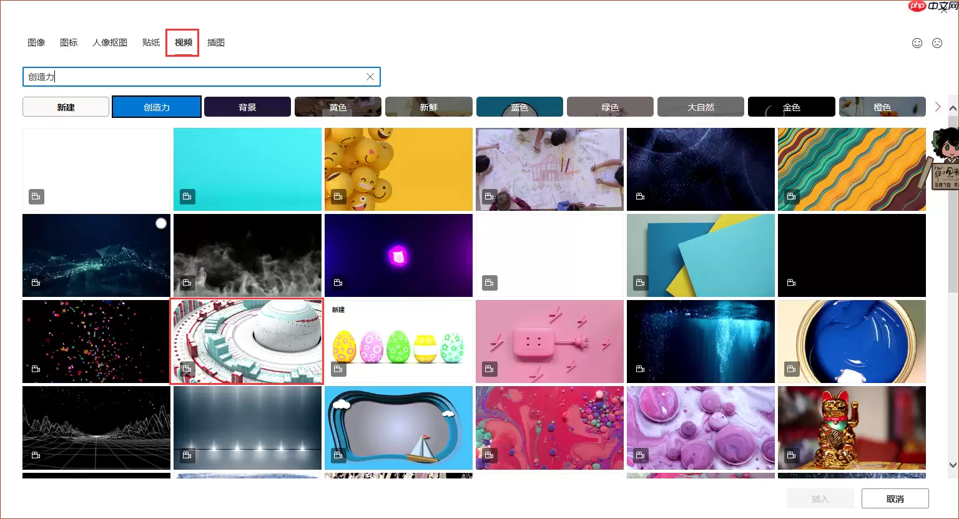Pick the orange and green wavy stripes video
This screenshot has width=959, height=519.
point(852,169)
